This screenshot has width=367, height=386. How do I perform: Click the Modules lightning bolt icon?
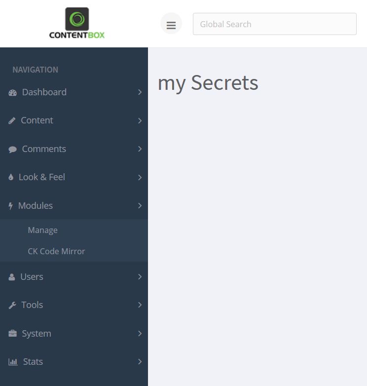(10, 206)
